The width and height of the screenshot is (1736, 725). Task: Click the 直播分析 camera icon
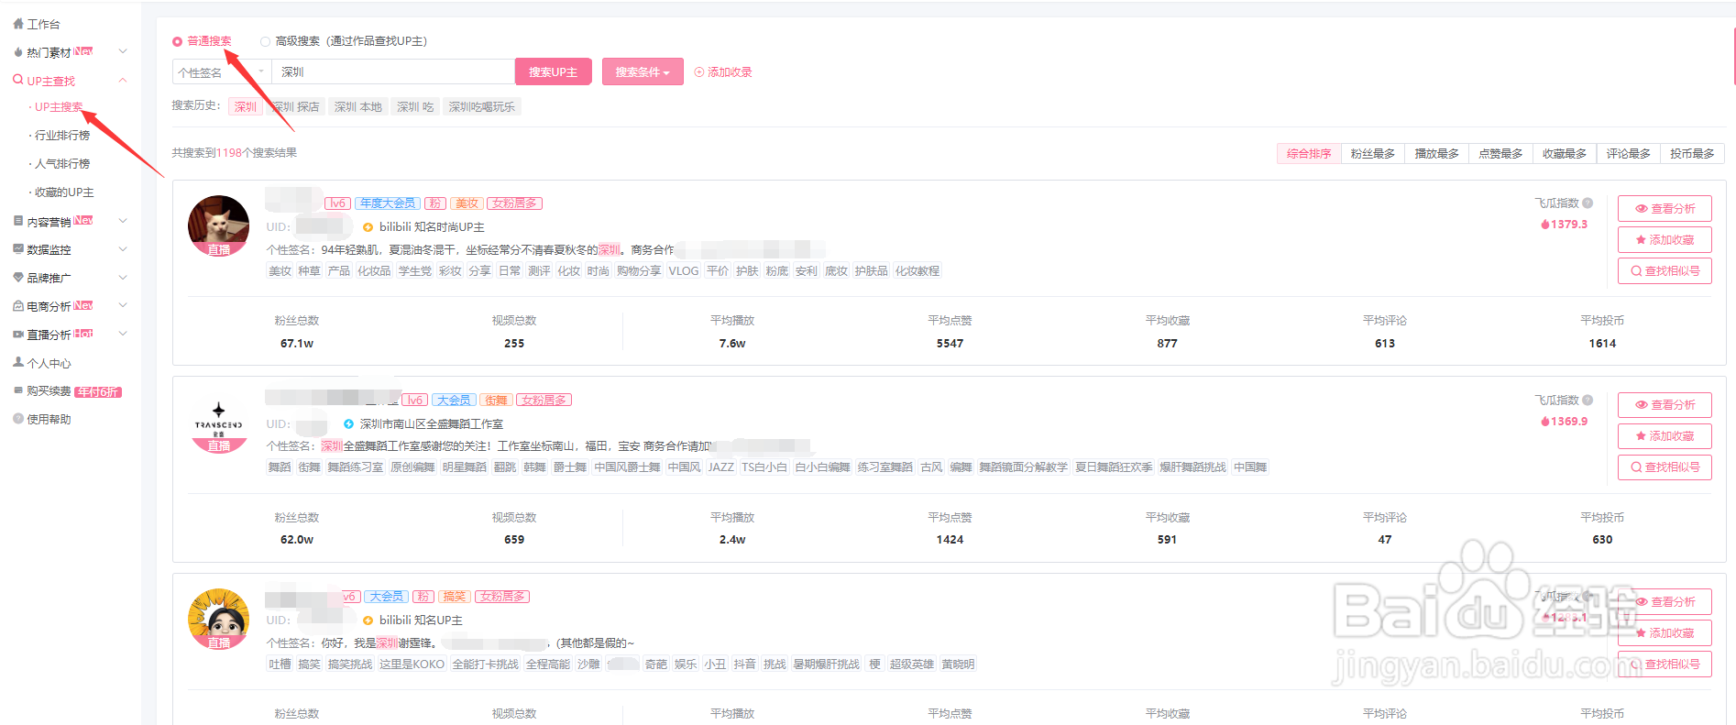pyautogui.click(x=18, y=335)
